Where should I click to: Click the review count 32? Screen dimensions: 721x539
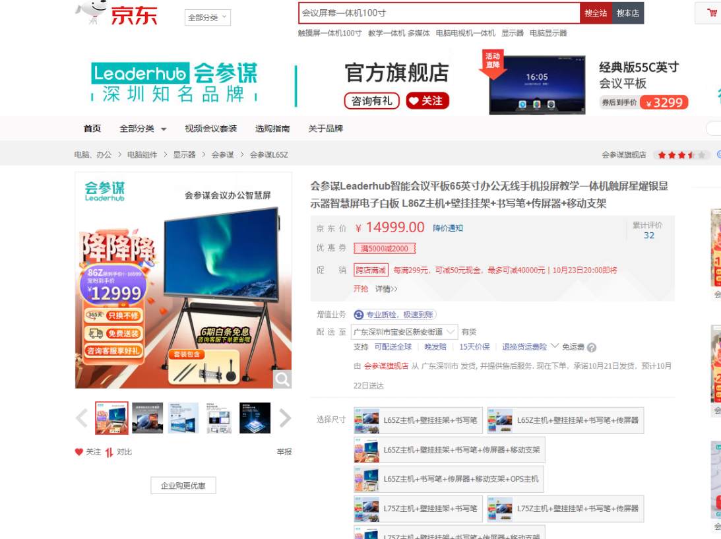click(x=649, y=236)
